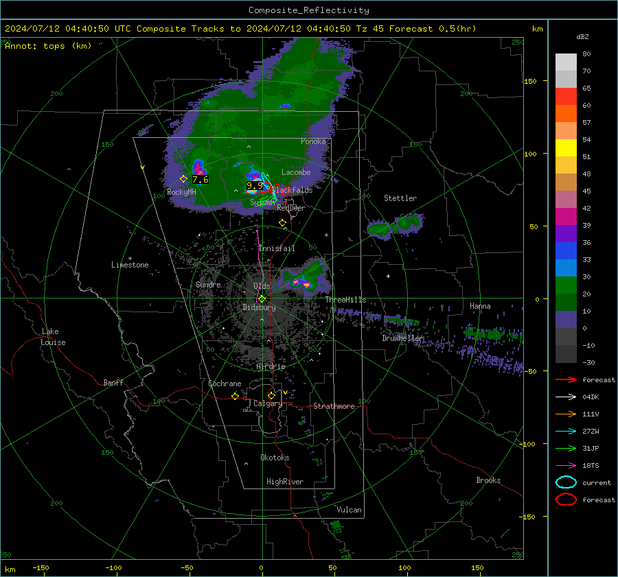This screenshot has width=618, height=577.
Task: Click the Didsbury label
Action: (259, 307)
